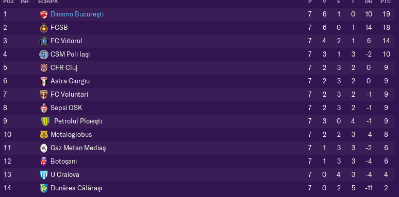The width and height of the screenshot is (399, 197).
Task: Sort table by the ECHIPA column header
Action: point(48,2)
